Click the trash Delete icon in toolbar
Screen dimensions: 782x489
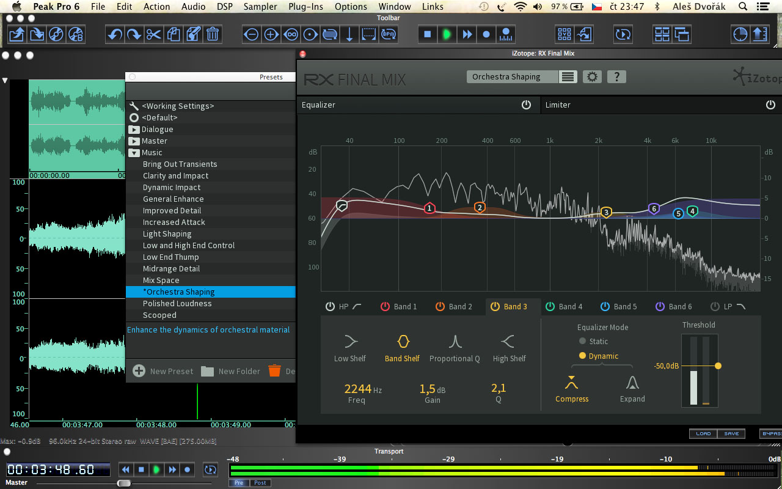(x=212, y=34)
